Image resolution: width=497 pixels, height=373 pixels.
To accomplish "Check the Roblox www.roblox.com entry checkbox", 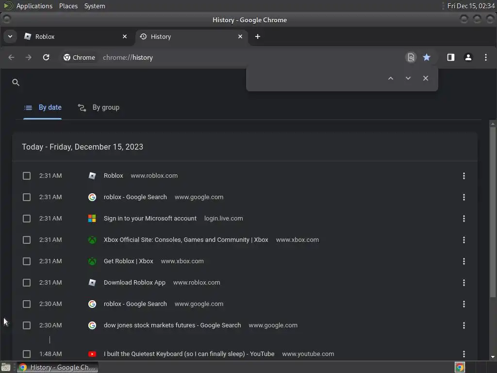I will coord(27,176).
